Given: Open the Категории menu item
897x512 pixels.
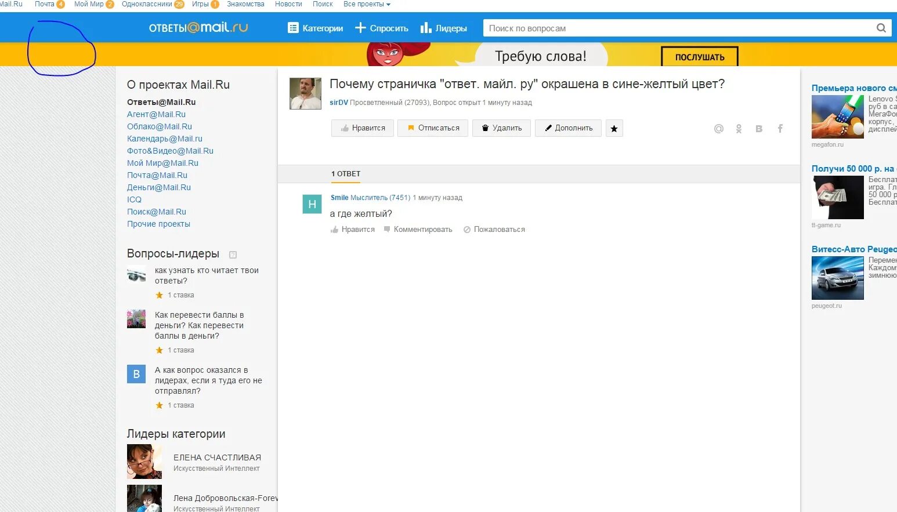Looking at the screenshot, I should coord(316,28).
